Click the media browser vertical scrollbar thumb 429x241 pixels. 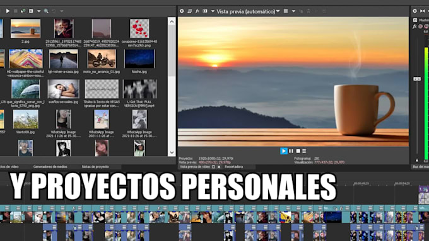(172, 51)
